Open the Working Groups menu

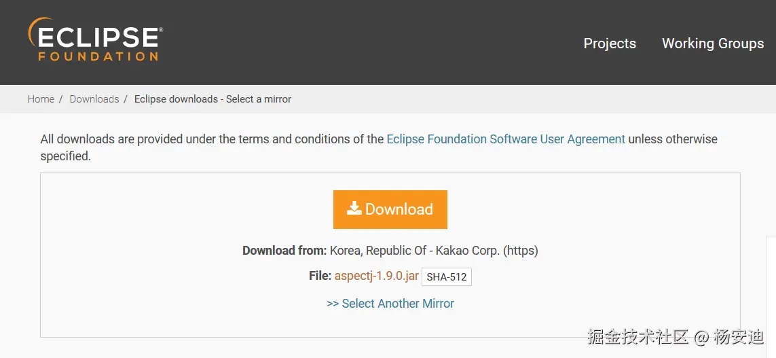pyautogui.click(x=712, y=43)
